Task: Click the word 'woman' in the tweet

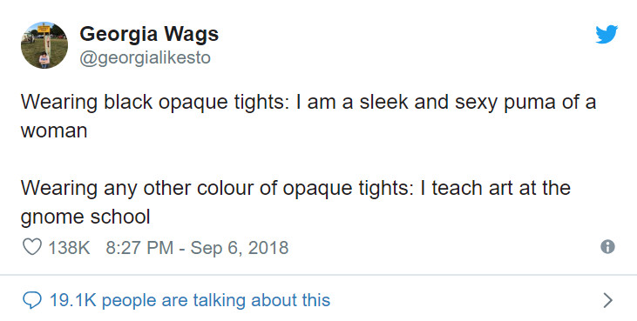Action: [x=54, y=130]
